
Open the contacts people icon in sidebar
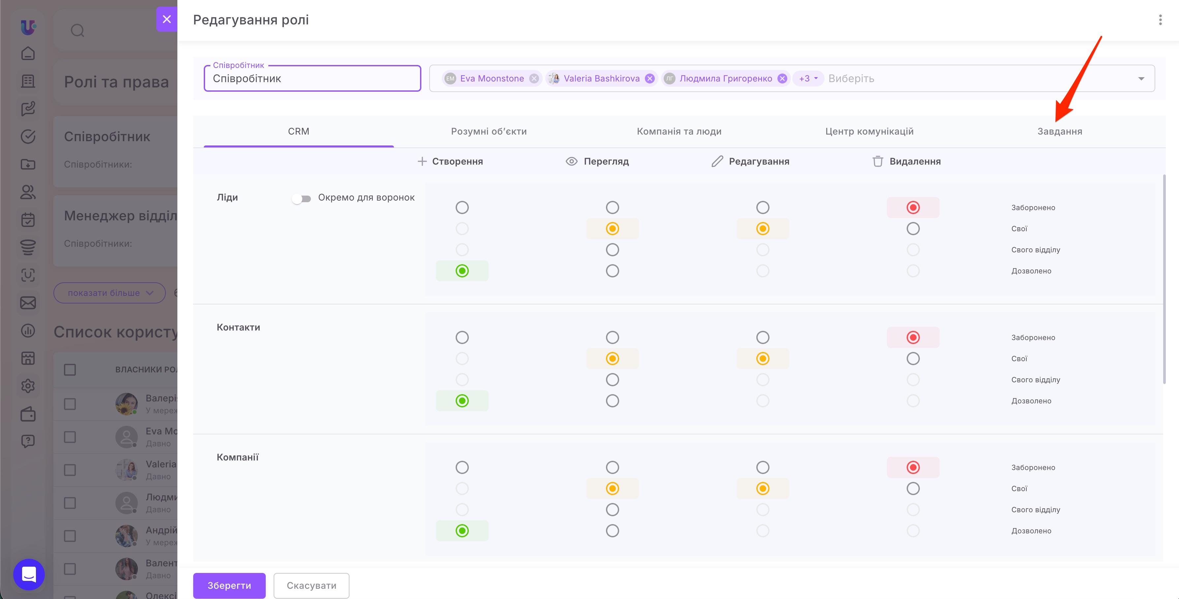28,192
